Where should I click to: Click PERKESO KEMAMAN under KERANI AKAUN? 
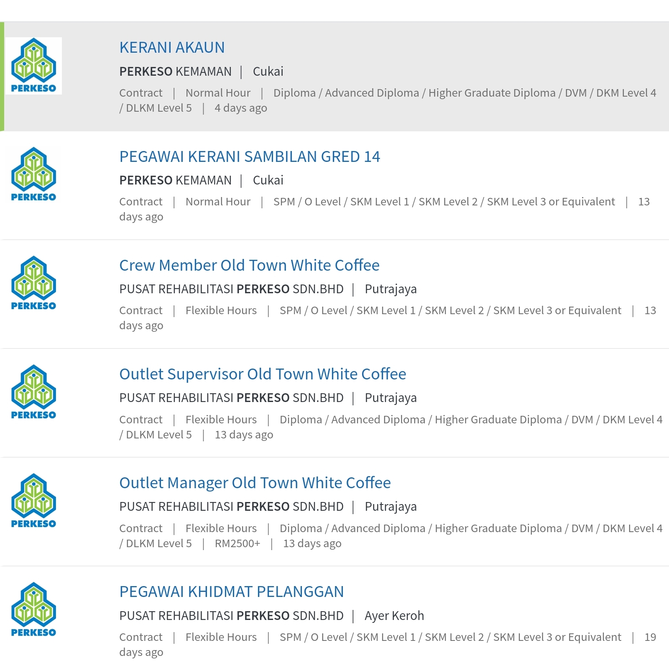pos(175,72)
